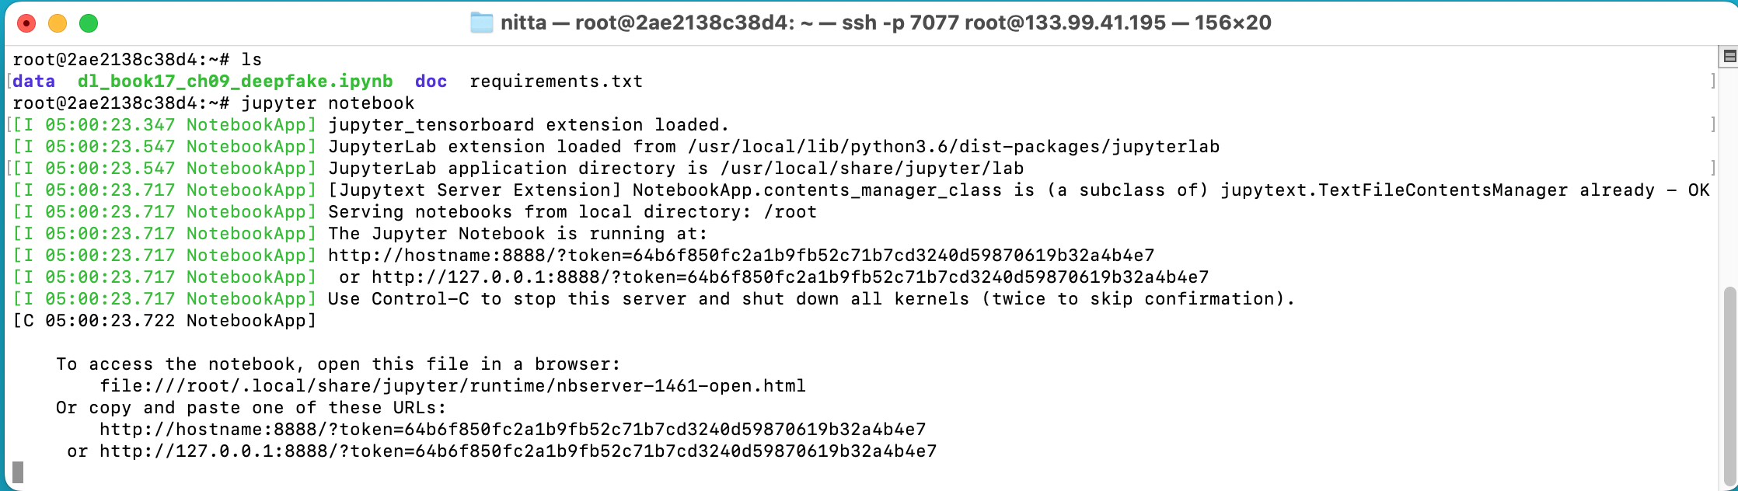
Task: Click the 'jupyter notebook' command text
Action: click(x=327, y=103)
